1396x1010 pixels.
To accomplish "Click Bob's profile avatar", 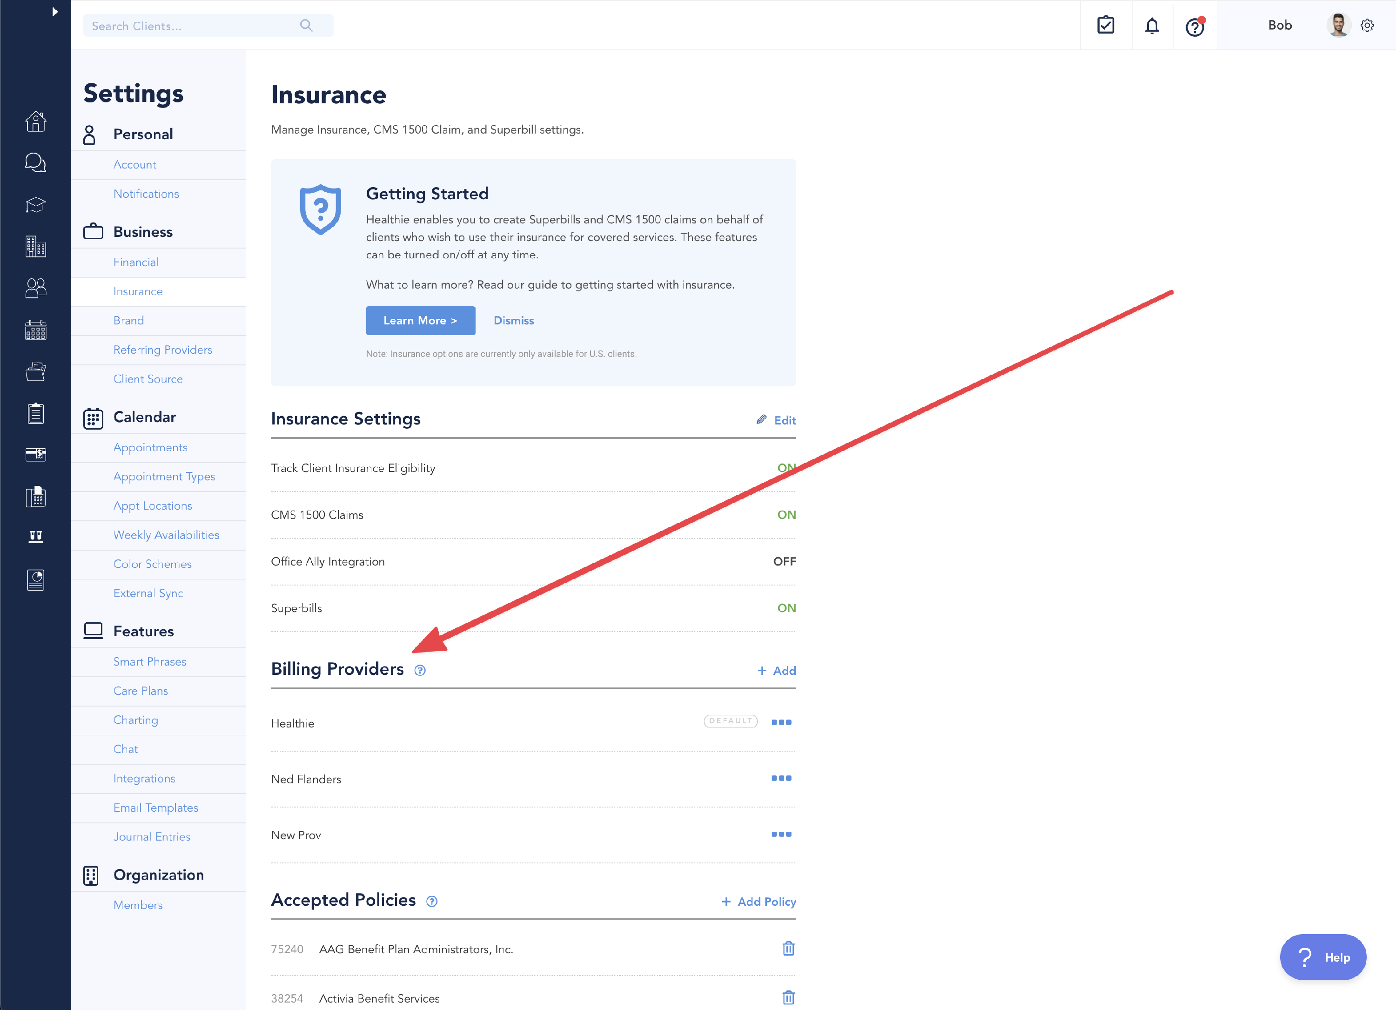I will [x=1338, y=25].
